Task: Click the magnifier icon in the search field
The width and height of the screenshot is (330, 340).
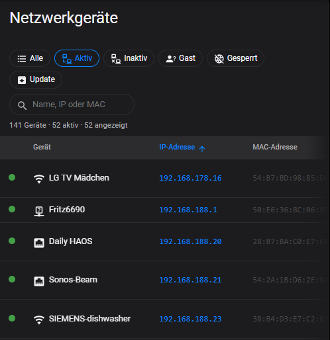Action: pyautogui.click(x=22, y=105)
